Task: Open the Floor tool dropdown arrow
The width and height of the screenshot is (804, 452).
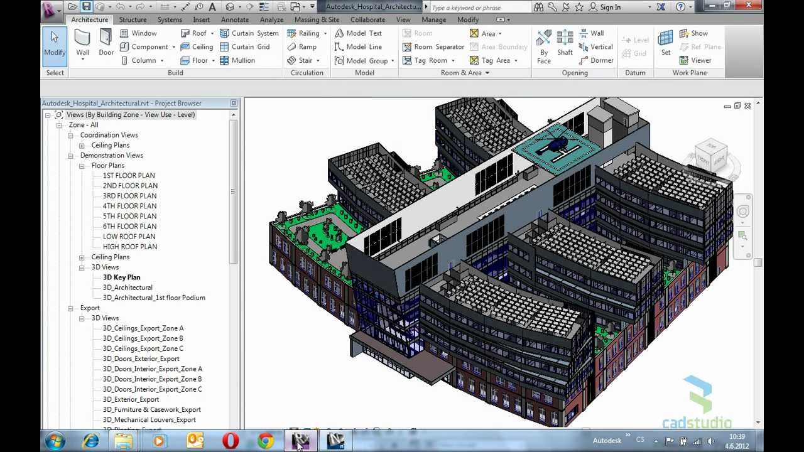Action: [x=214, y=61]
